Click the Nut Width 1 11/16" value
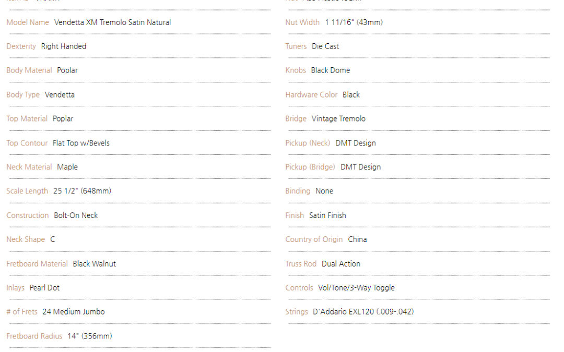 [x=354, y=22]
